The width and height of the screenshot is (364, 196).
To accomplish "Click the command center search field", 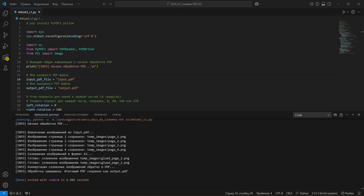I will click(x=184, y=4).
